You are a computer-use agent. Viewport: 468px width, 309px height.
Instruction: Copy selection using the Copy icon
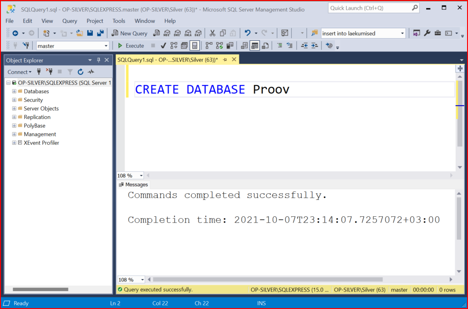223,33
